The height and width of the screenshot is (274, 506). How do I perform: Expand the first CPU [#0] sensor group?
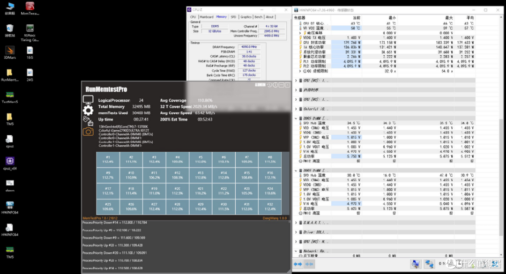pos(296,81)
